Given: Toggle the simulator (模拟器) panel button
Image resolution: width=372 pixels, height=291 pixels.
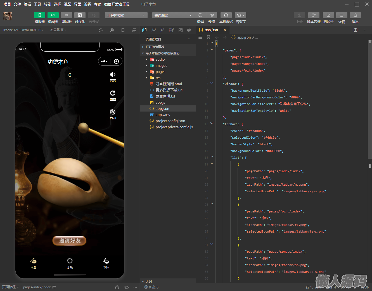Looking at the screenshot, I should point(40,15).
